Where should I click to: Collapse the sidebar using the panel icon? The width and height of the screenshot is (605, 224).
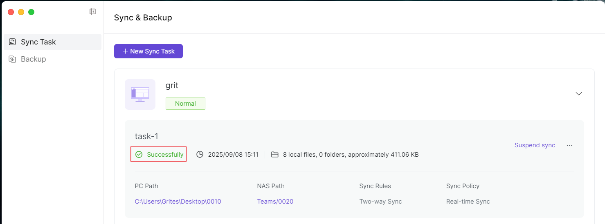92,12
